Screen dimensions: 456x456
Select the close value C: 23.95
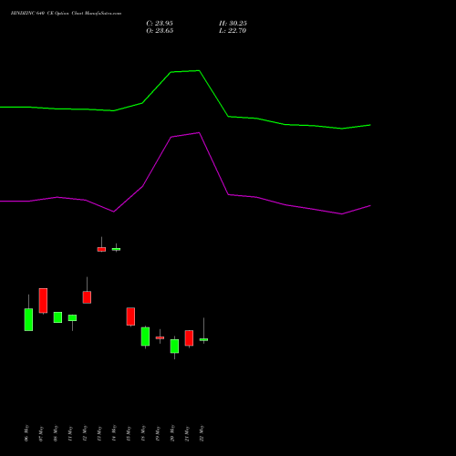point(160,24)
